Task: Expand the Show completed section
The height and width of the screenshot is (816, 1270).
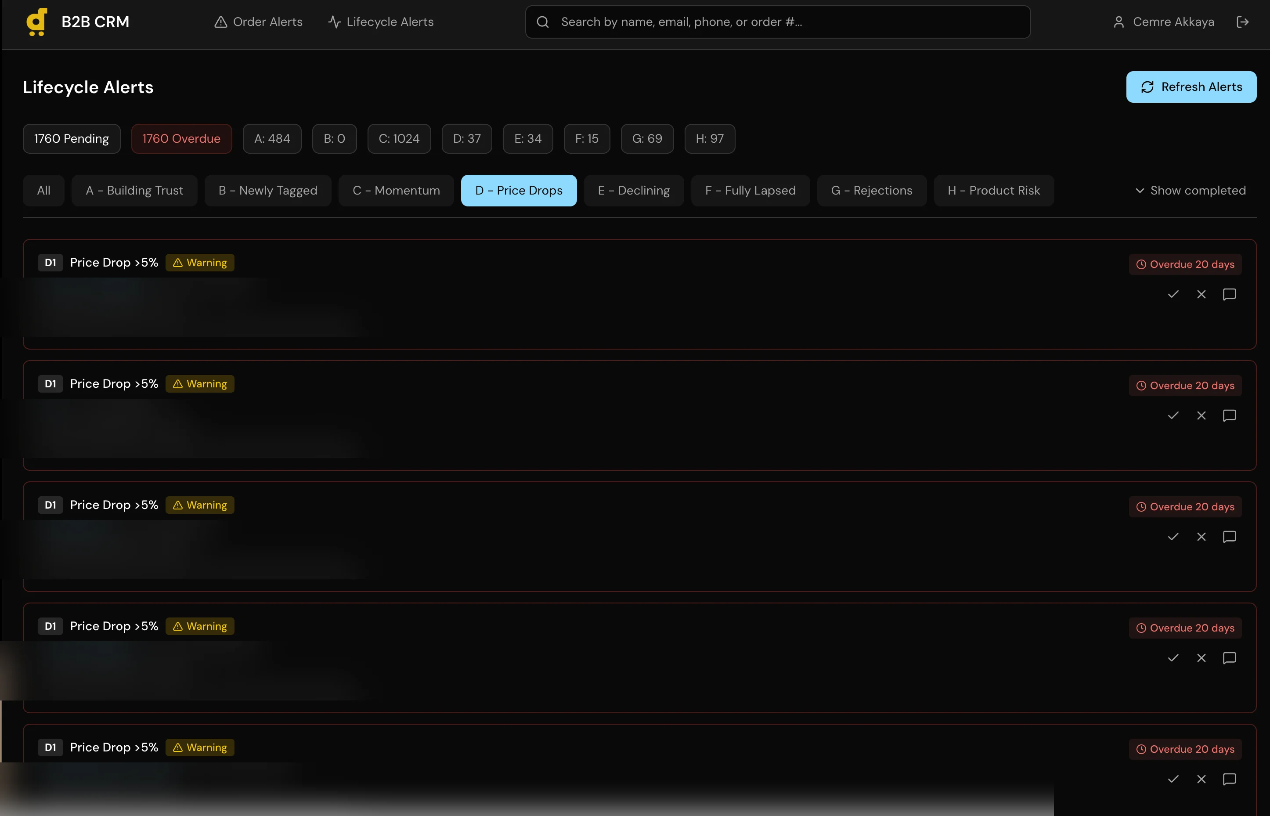Action: click(x=1191, y=190)
